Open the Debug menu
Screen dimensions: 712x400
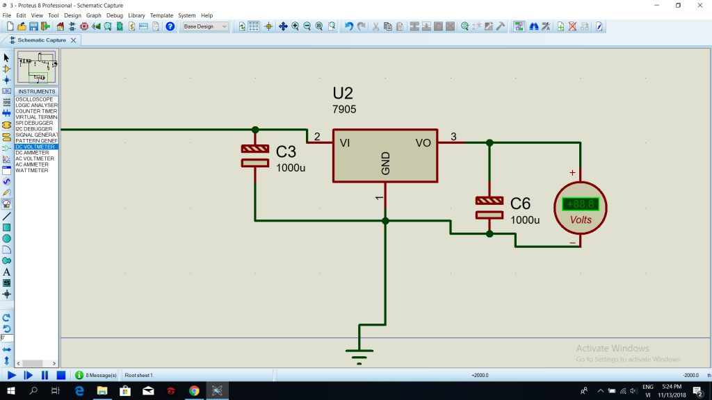click(115, 15)
